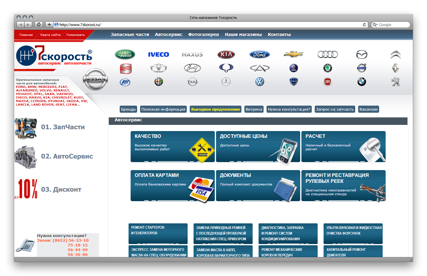Open the Volvo brand logo
The width and height of the screenshot is (427, 276).
(x=361, y=68)
